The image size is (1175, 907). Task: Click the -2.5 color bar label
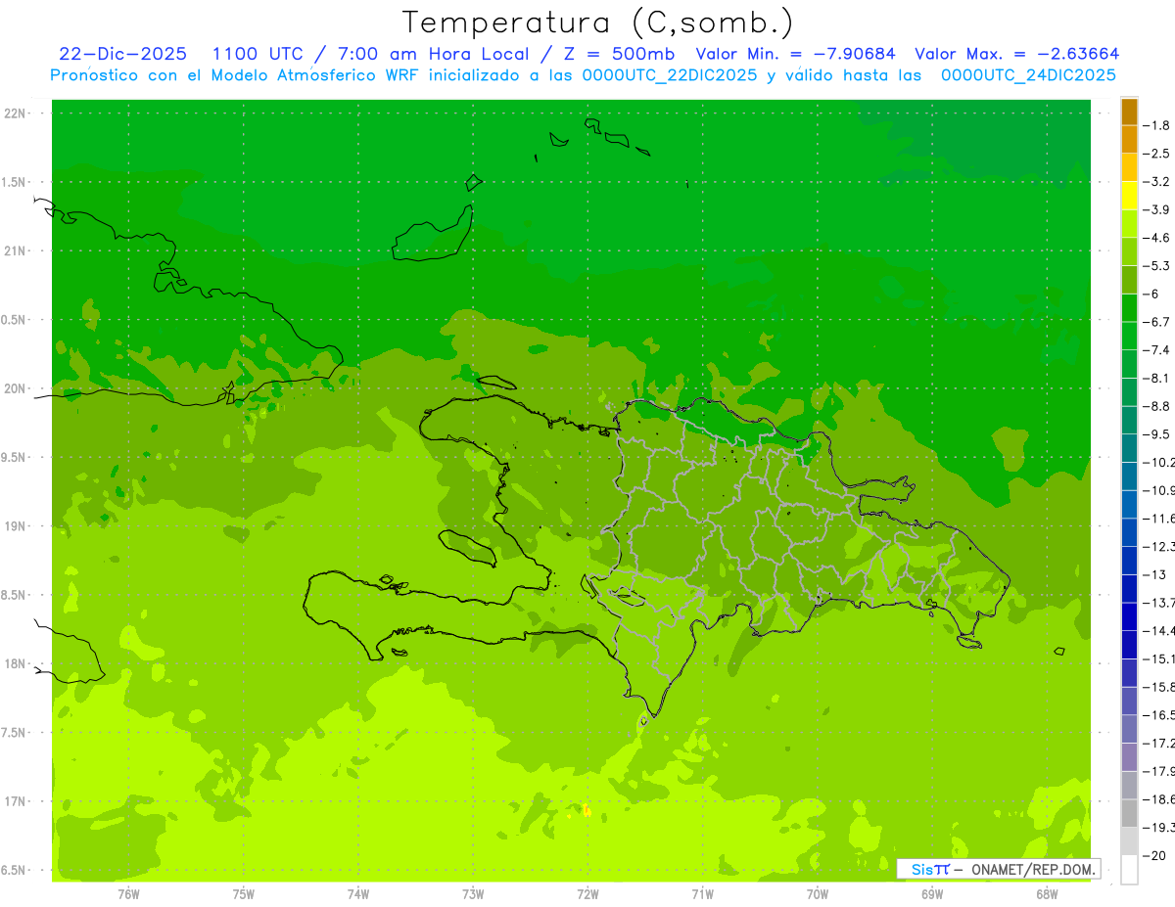(1156, 154)
